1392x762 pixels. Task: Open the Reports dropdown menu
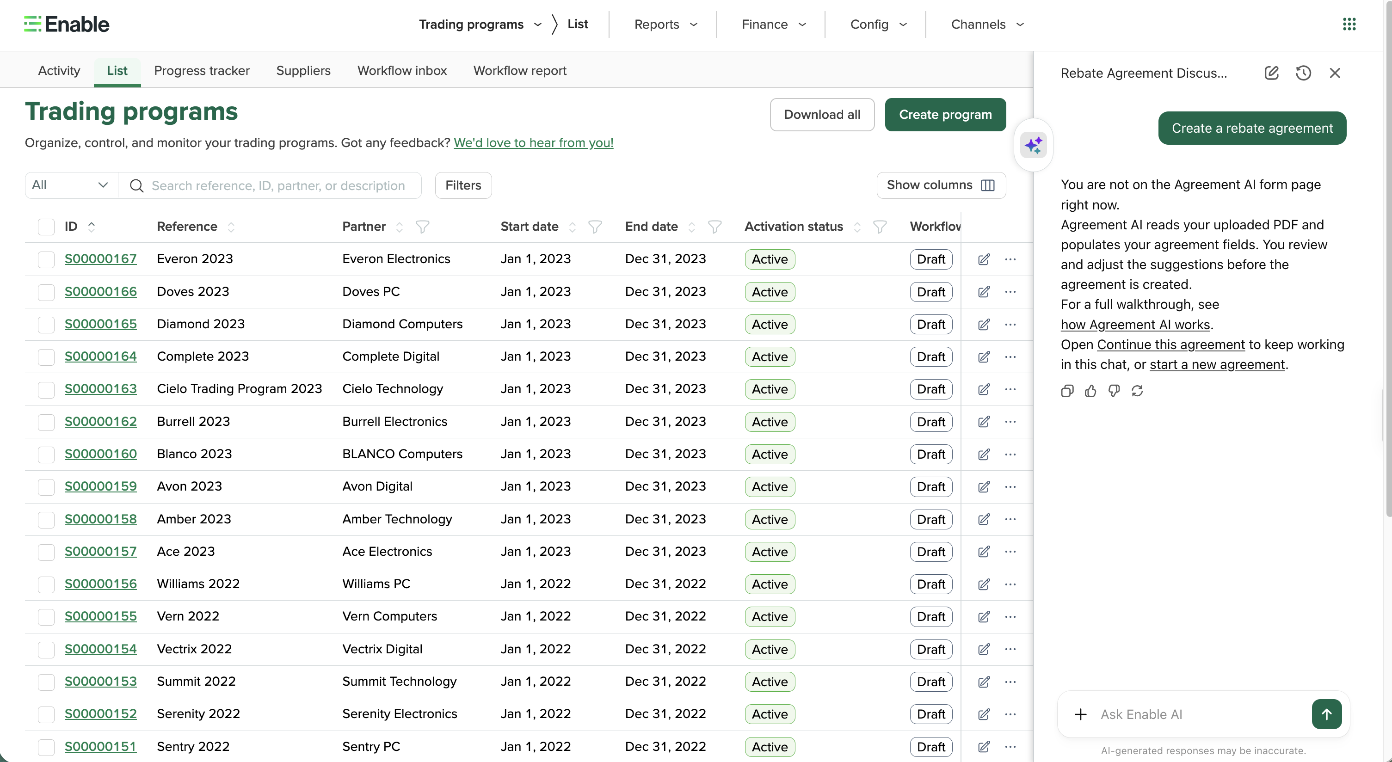tap(666, 25)
